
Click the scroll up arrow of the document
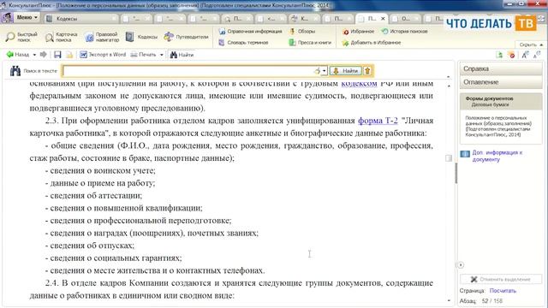pyautogui.click(x=449, y=86)
